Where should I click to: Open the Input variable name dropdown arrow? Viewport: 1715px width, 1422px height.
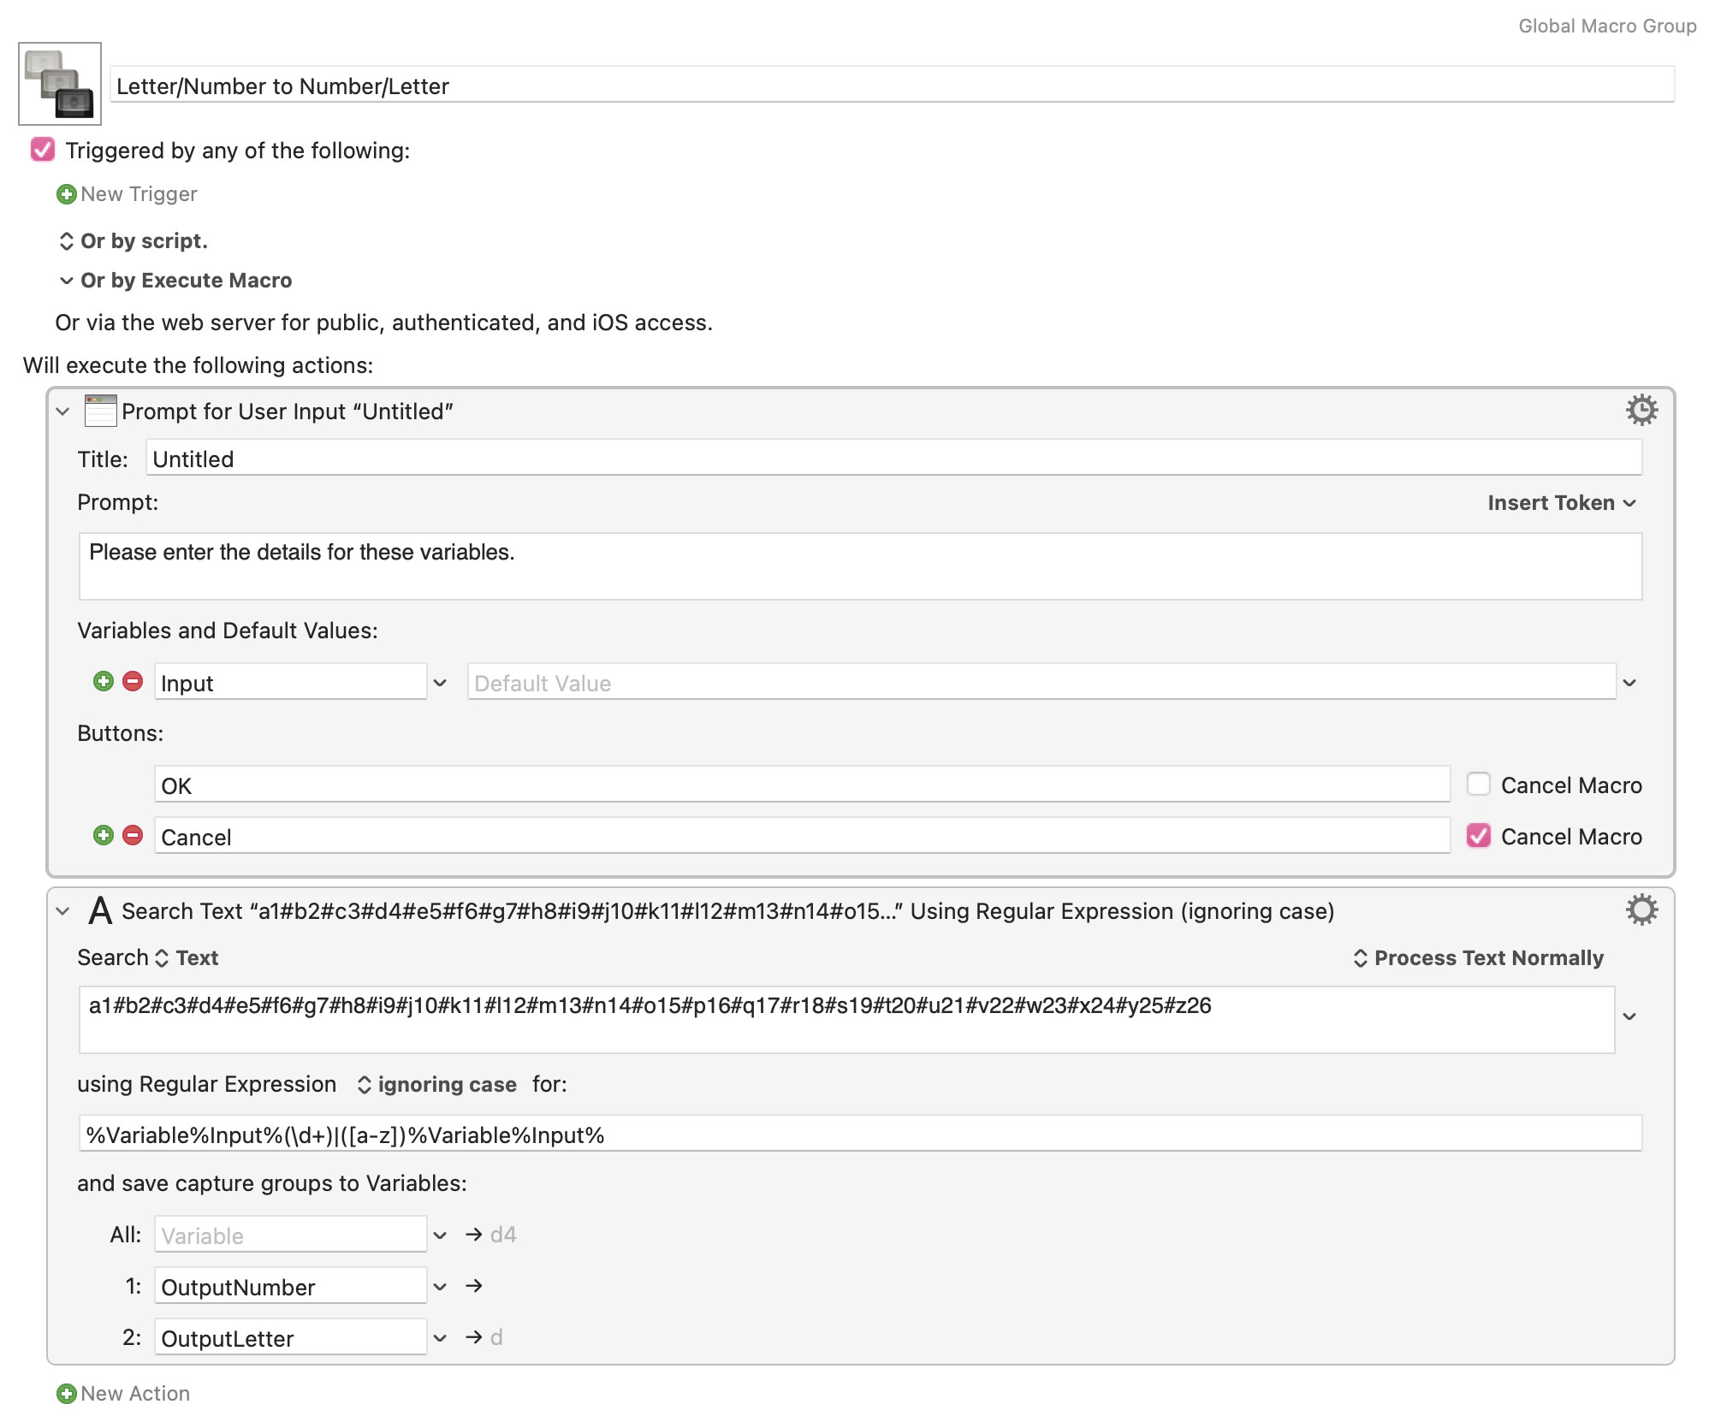(440, 683)
